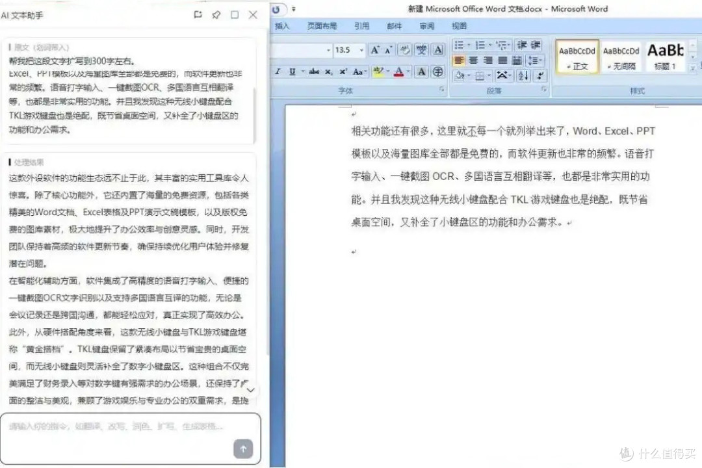Apply numbered list
The width and height of the screenshot is (702, 468).
pyautogui.click(x=480, y=45)
